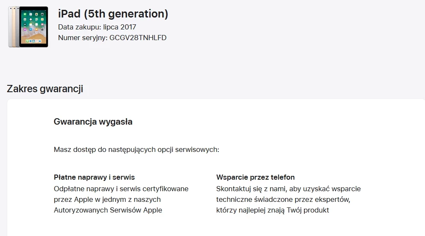Click the przez Apple w jednym line
This screenshot has width=425, height=236.
point(107,199)
